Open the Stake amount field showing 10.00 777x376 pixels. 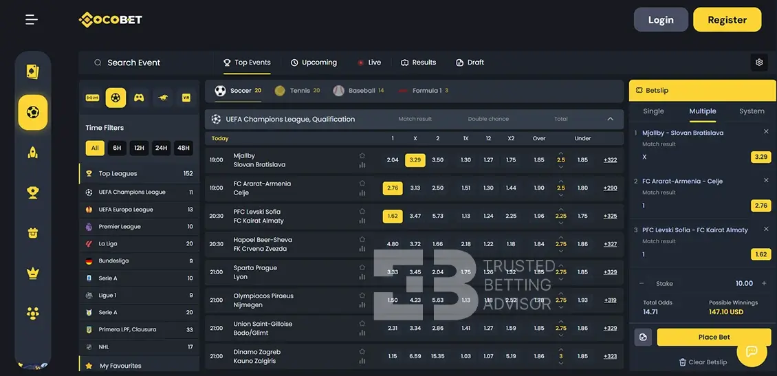(x=744, y=283)
